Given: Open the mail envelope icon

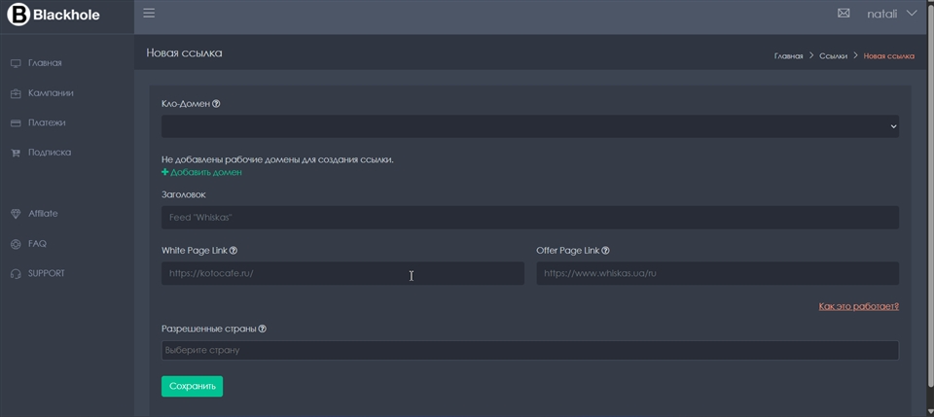Looking at the screenshot, I should tap(844, 14).
